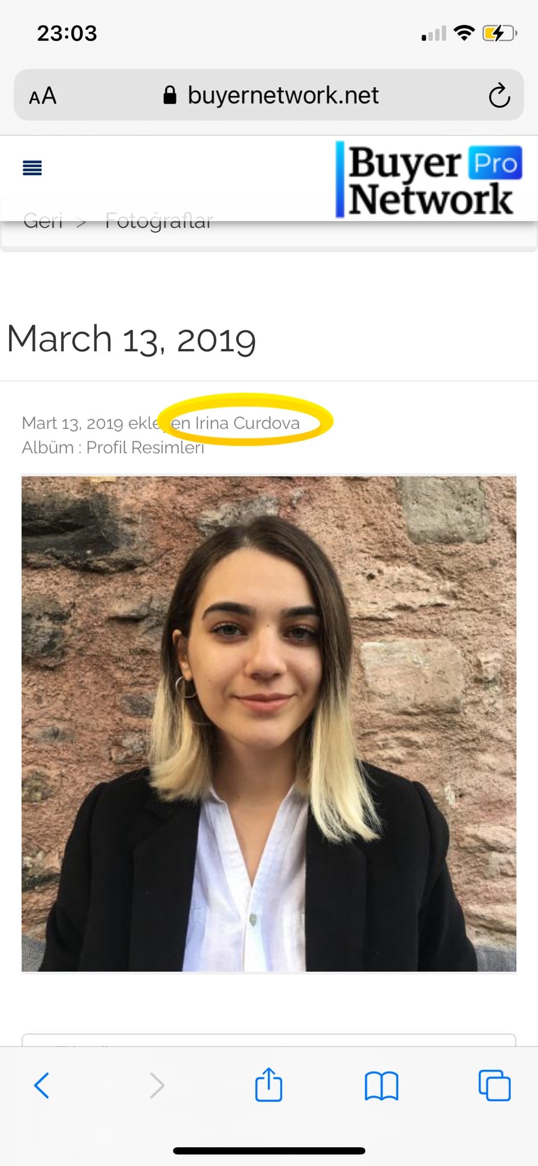Image resolution: width=538 pixels, height=1166 pixels.
Task: Open the Safari share sheet icon
Action: point(268,1084)
